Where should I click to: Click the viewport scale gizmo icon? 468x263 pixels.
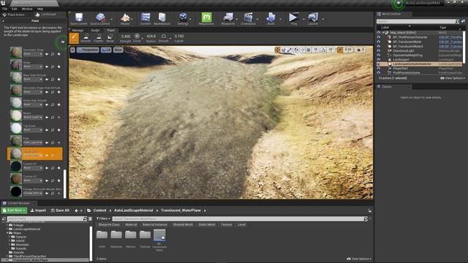tap(290, 50)
